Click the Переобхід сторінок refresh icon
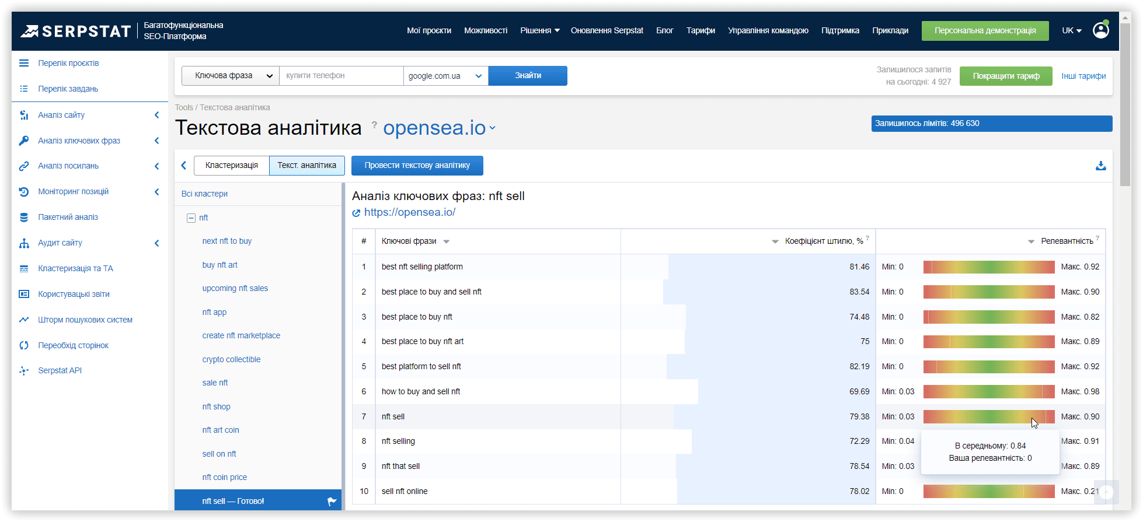 pyautogui.click(x=24, y=345)
